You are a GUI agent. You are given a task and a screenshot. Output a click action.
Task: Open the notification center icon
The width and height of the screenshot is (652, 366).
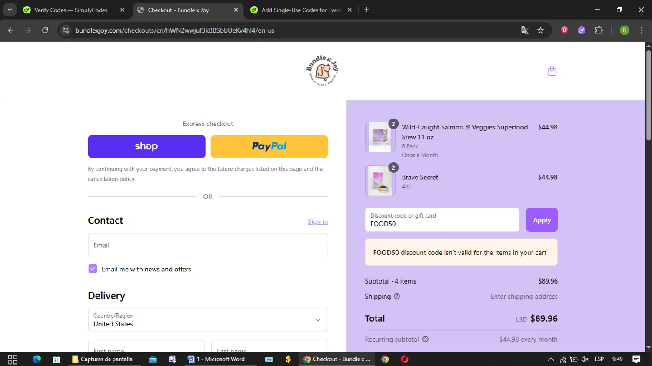point(636,359)
